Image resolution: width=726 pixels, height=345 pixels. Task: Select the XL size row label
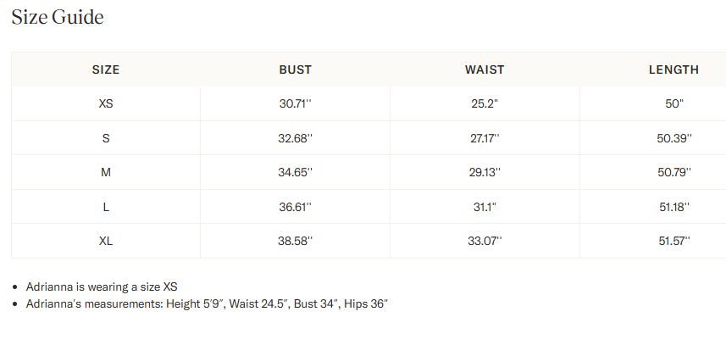point(106,241)
